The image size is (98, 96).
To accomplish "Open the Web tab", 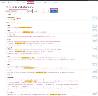I will click(17, 3).
